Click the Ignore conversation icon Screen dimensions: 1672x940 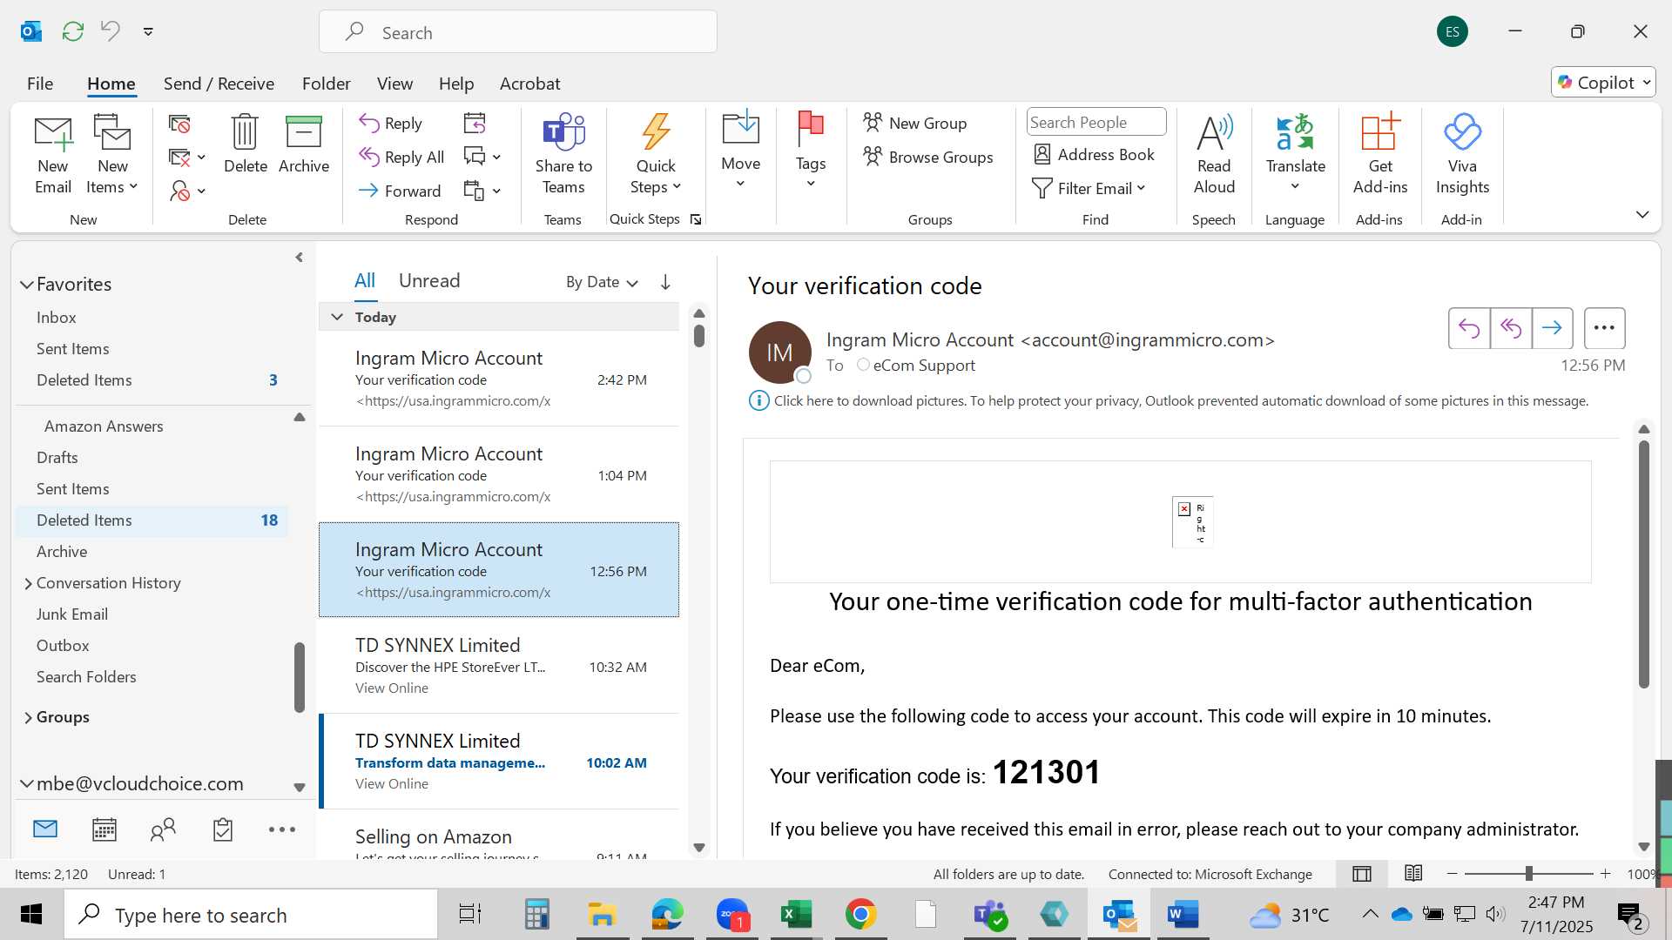179,124
